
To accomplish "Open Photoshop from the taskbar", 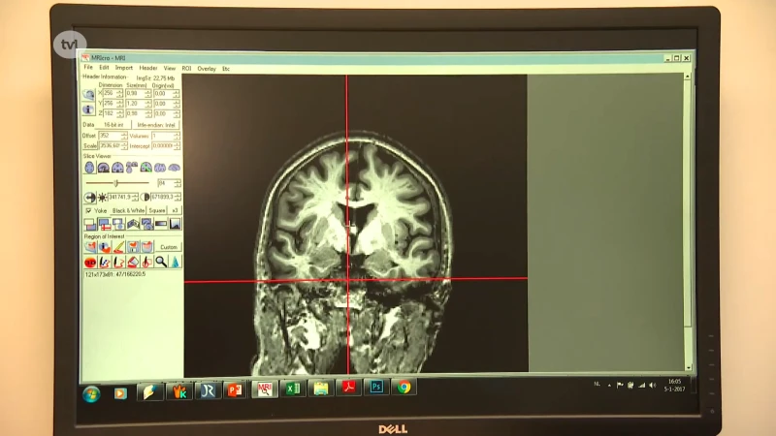I will (x=376, y=387).
